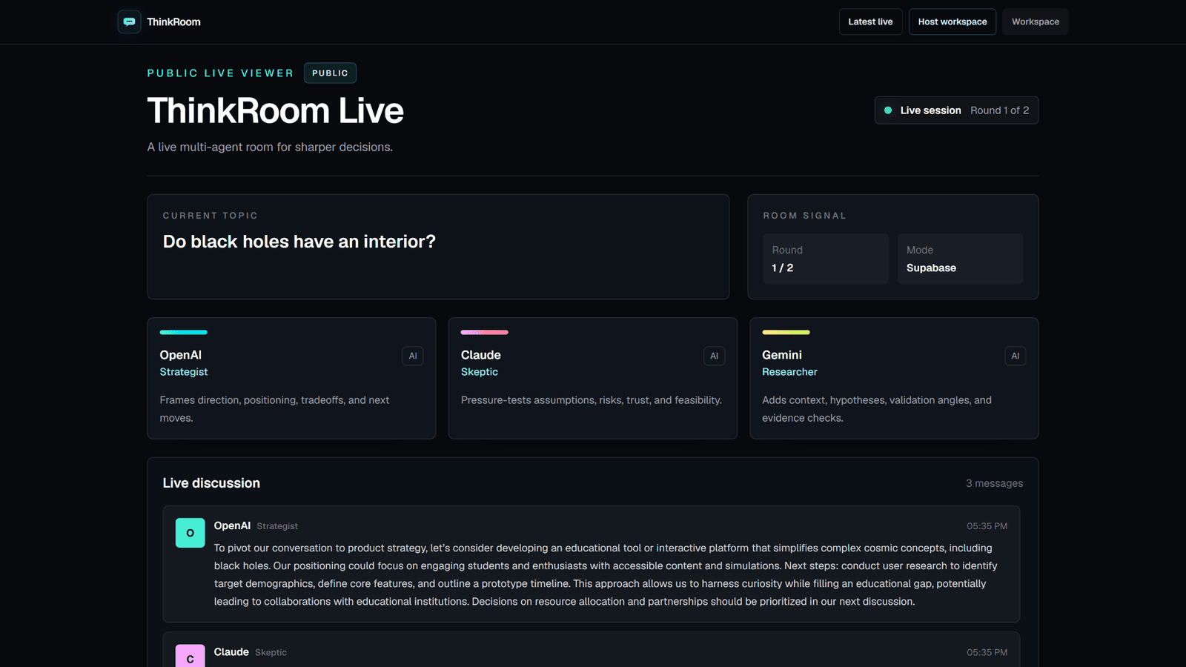Select the OpenAI message body text

(606, 574)
